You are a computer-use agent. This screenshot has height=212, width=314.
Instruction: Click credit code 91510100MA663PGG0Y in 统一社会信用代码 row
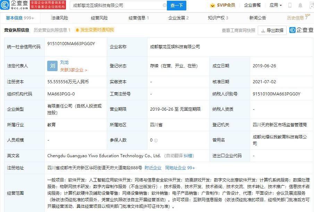point(71,44)
